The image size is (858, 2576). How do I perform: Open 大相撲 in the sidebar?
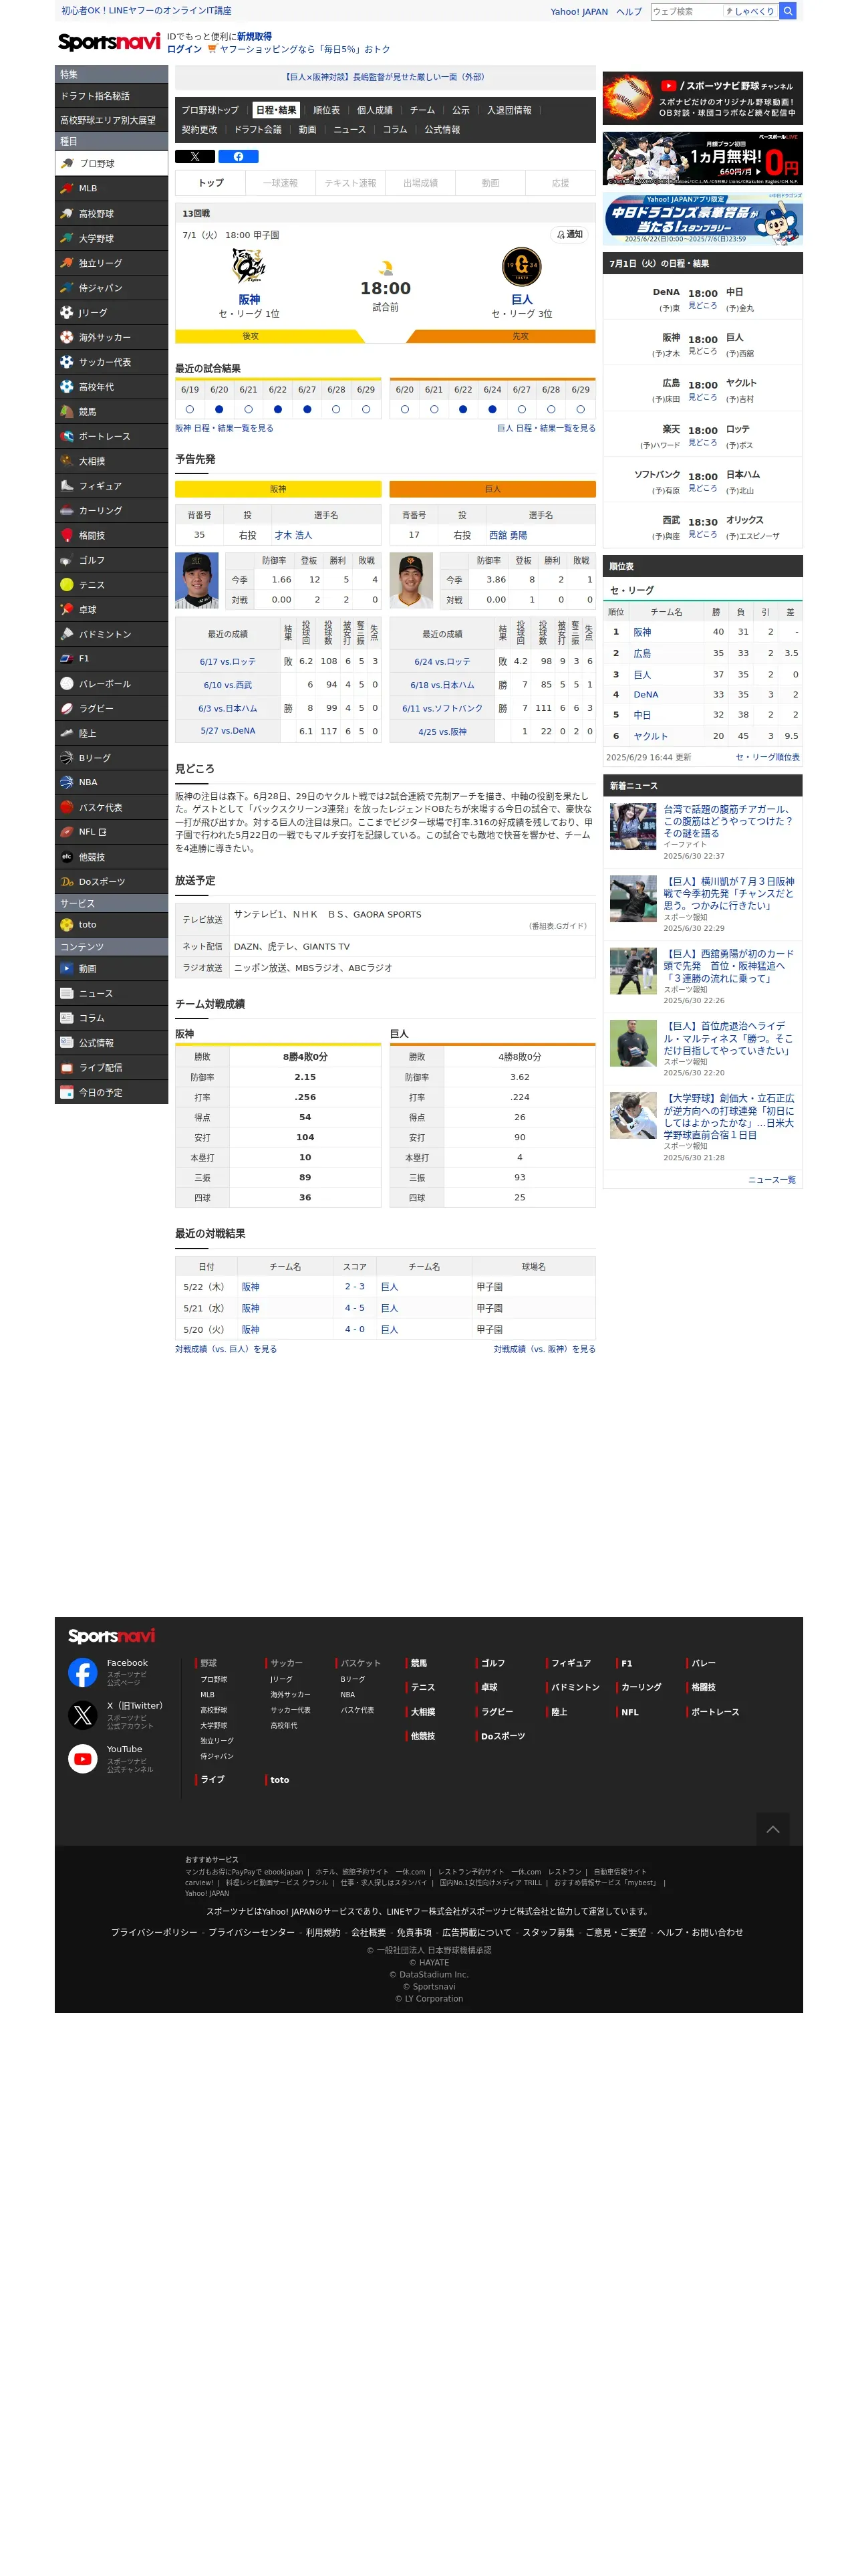[111, 461]
